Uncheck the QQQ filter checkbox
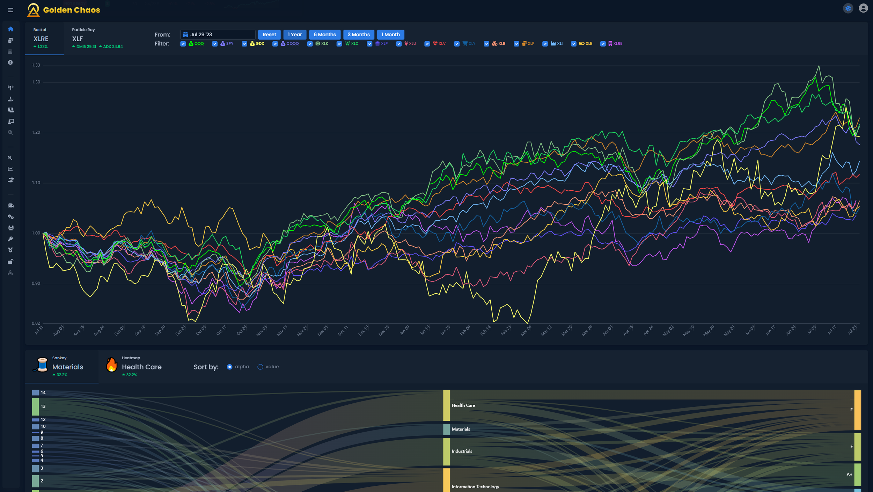Viewport: 873px width, 492px height. pos(183,44)
